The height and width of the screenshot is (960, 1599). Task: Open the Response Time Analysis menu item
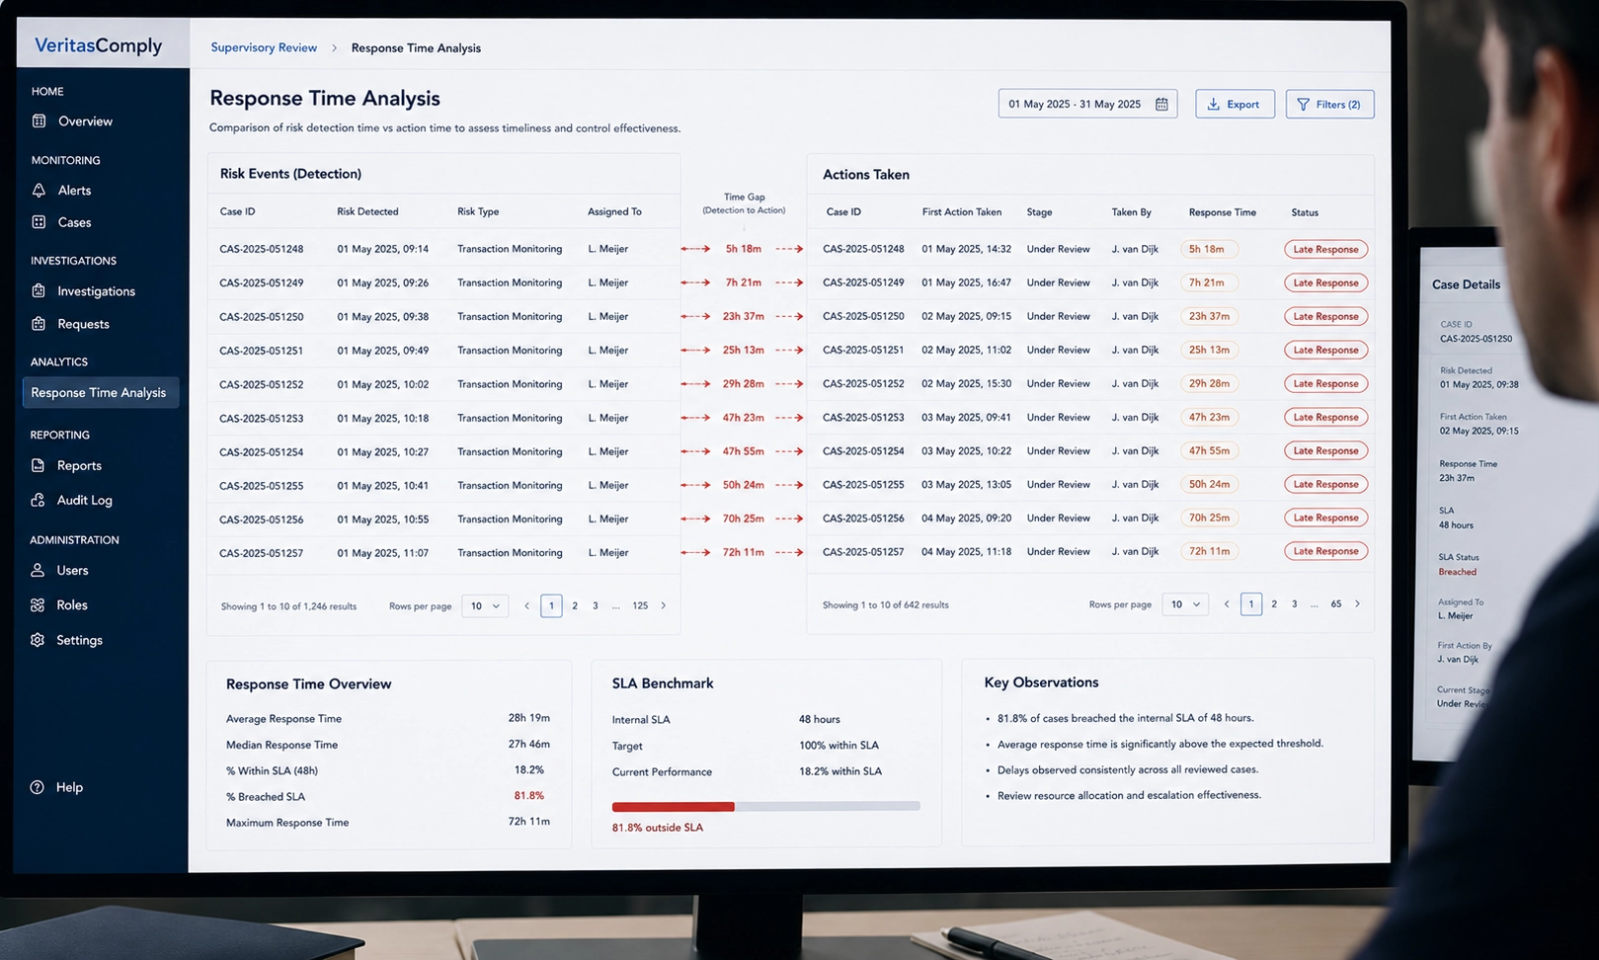101,392
